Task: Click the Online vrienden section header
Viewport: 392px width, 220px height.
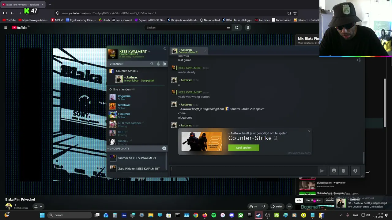Action: click(x=122, y=89)
